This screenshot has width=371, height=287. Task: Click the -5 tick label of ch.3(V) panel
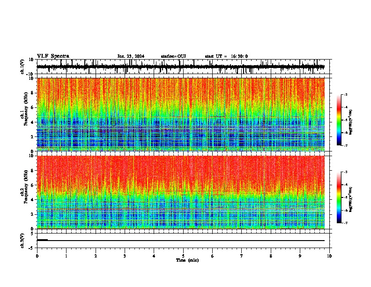tap(31, 248)
